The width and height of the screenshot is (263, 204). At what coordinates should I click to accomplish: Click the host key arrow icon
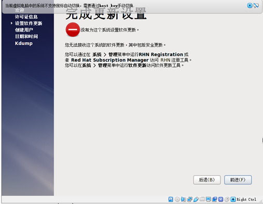(x=233, y=199)
